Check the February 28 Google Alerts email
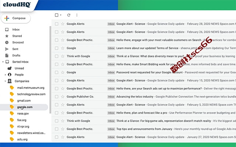 click(56, 24)
